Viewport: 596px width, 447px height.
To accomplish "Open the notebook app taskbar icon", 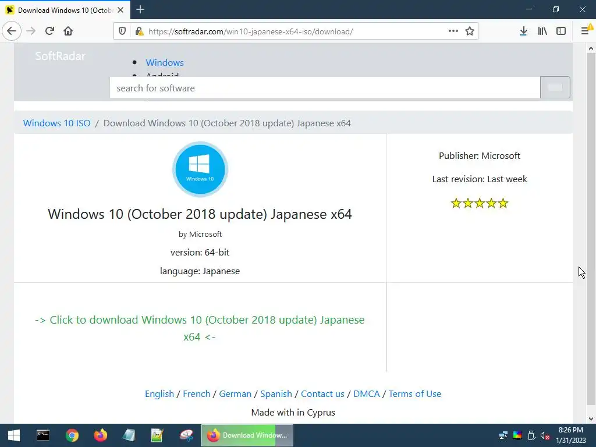I will (129, 435).
